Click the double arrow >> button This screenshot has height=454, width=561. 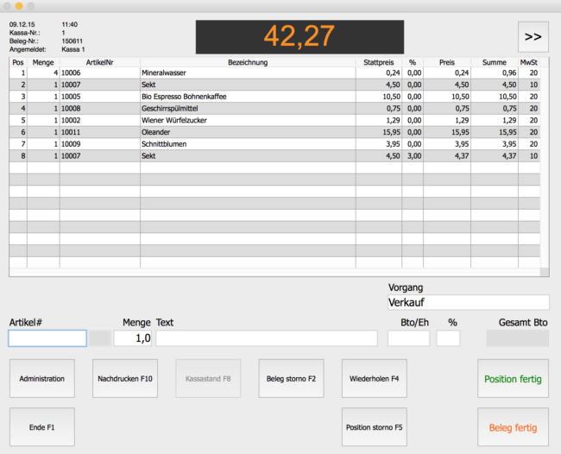tap(533, 37)
